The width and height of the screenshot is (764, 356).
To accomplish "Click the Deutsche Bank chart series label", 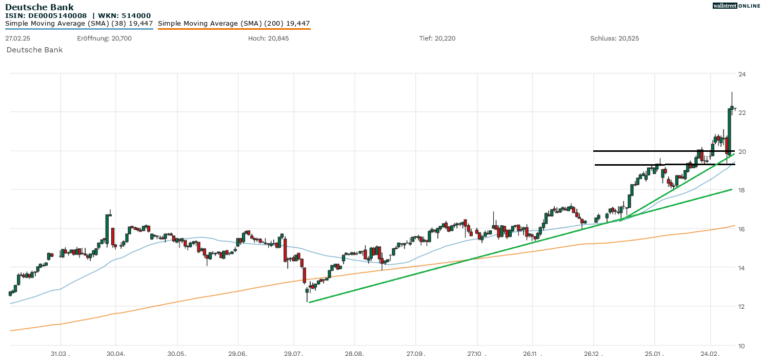I will pyautogui.click(x=34, y=50).
